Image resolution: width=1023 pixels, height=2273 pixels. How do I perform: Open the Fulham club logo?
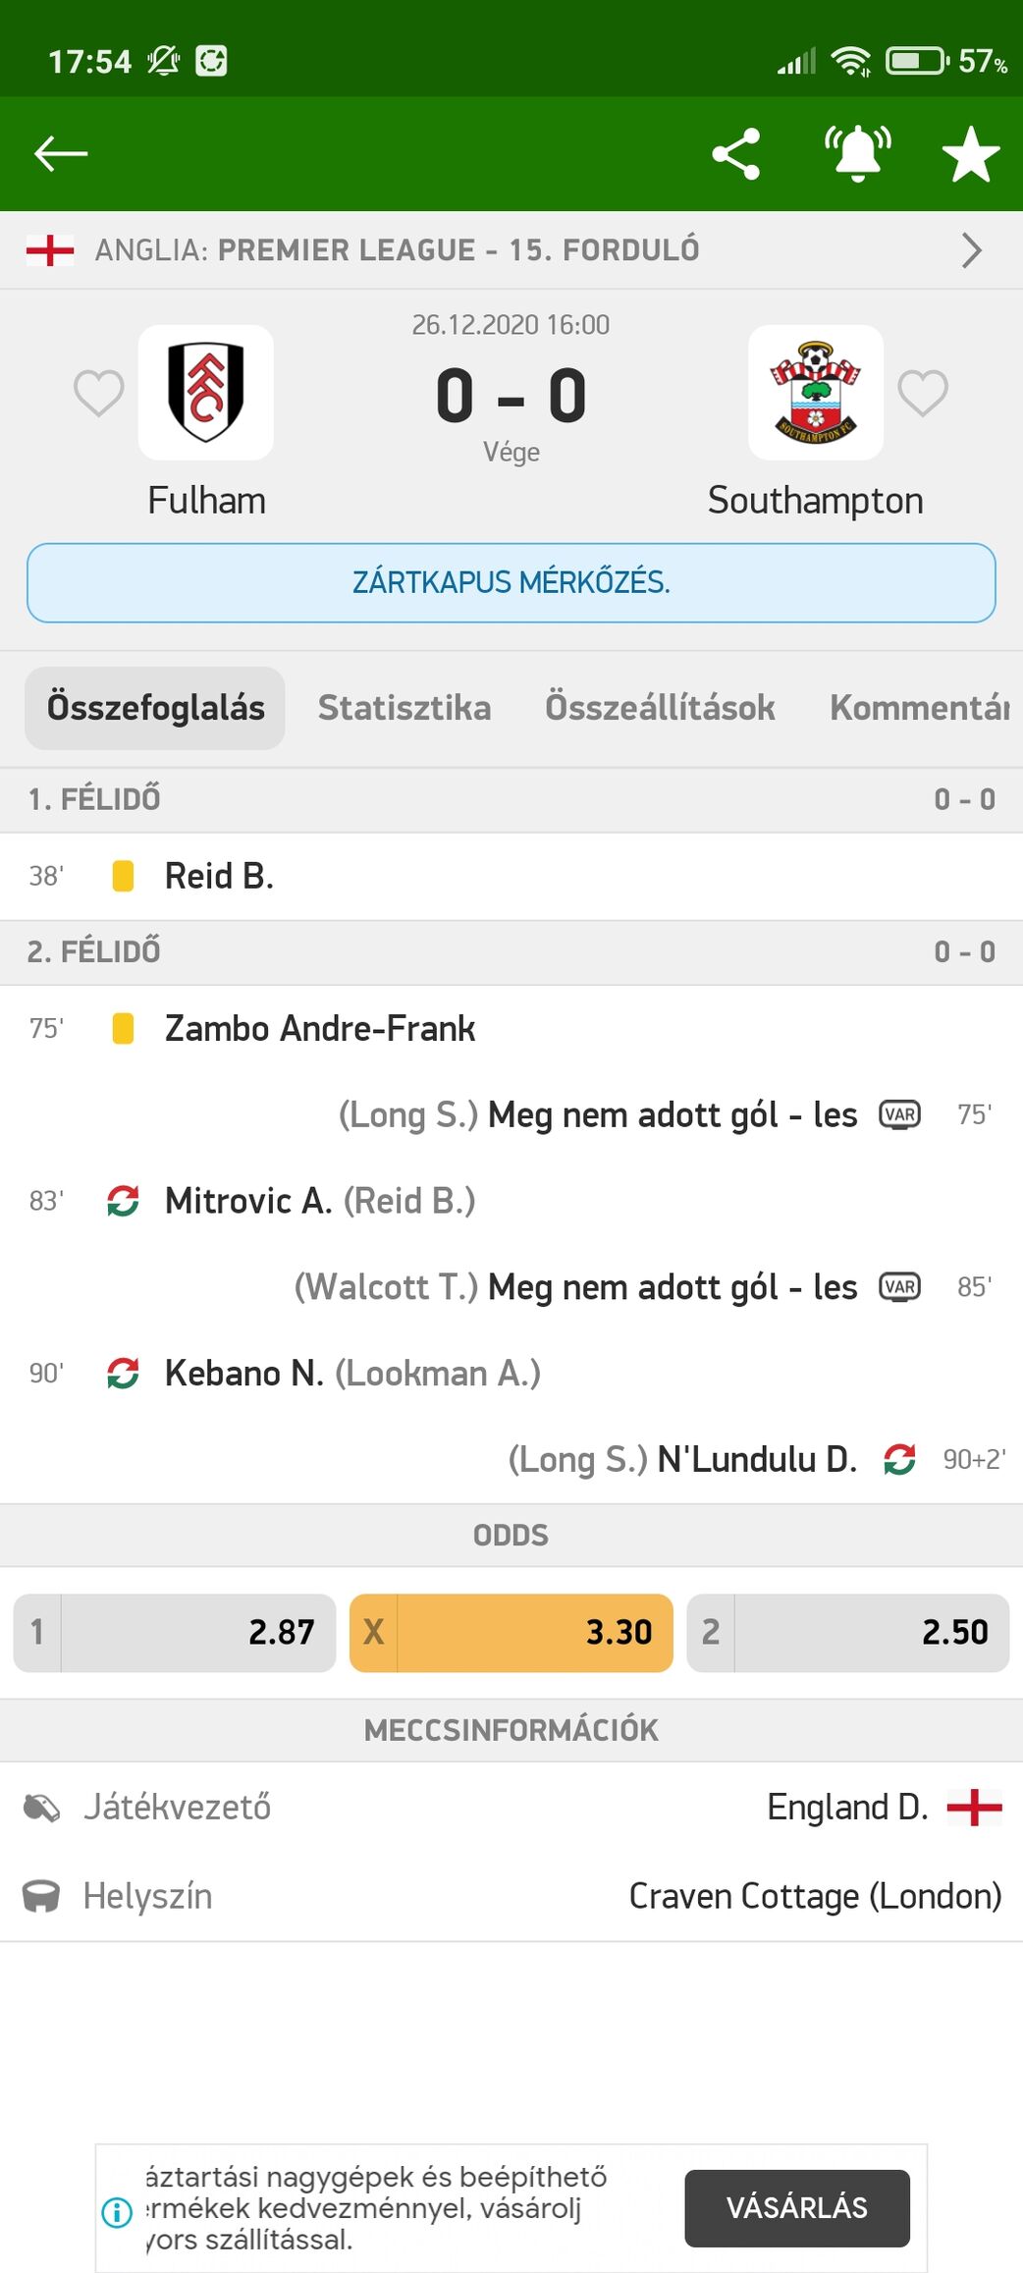[206, 392]
